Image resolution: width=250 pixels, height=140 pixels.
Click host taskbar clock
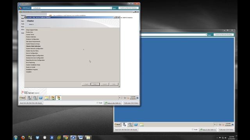pyautogui.click(x=232, y=138)
